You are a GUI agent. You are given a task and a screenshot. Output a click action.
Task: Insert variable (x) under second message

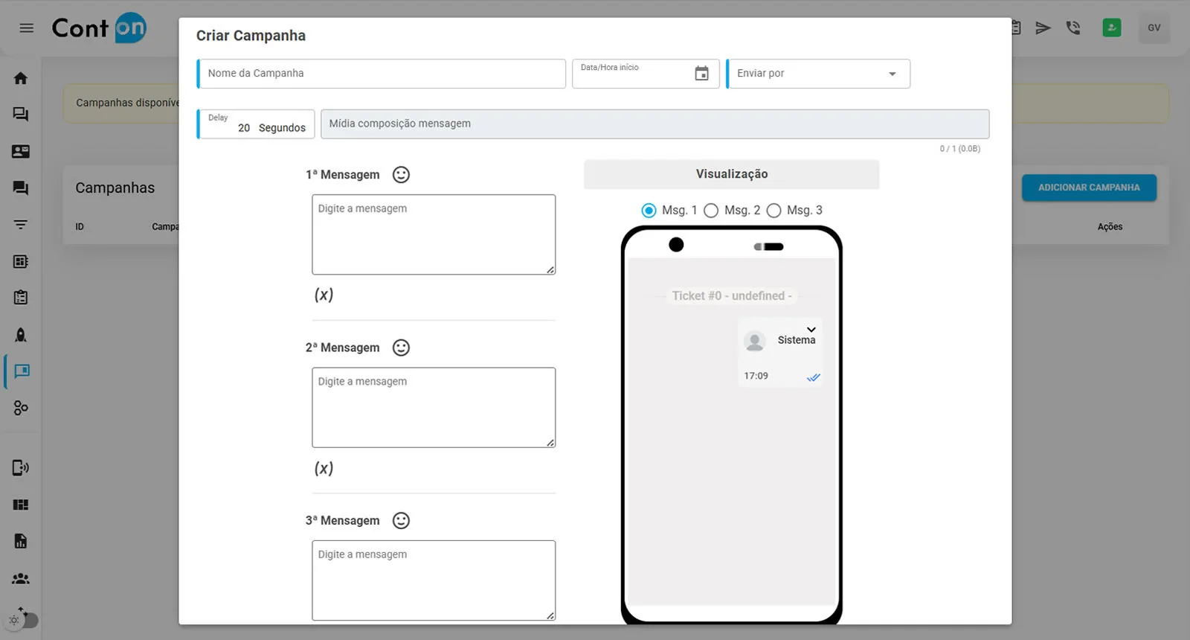point(324,468)
